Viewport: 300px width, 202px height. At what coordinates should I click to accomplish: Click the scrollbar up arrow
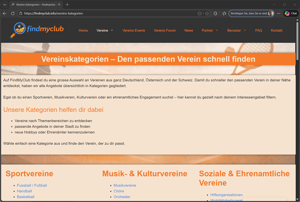click(x=297, y=20)
